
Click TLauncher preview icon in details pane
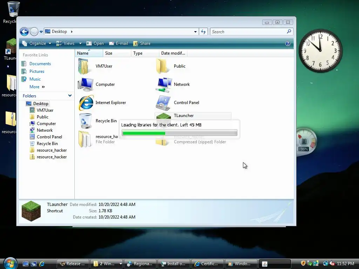(31, 211)
